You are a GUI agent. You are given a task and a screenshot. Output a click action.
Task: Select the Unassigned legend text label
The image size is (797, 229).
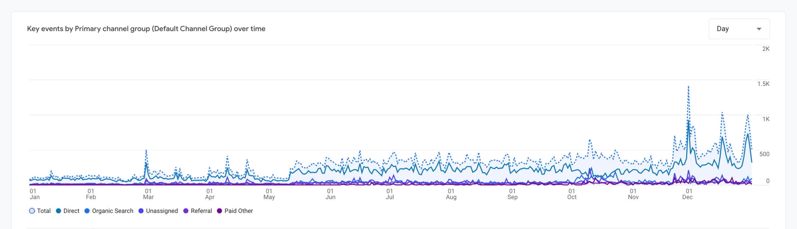coord(162,211)
